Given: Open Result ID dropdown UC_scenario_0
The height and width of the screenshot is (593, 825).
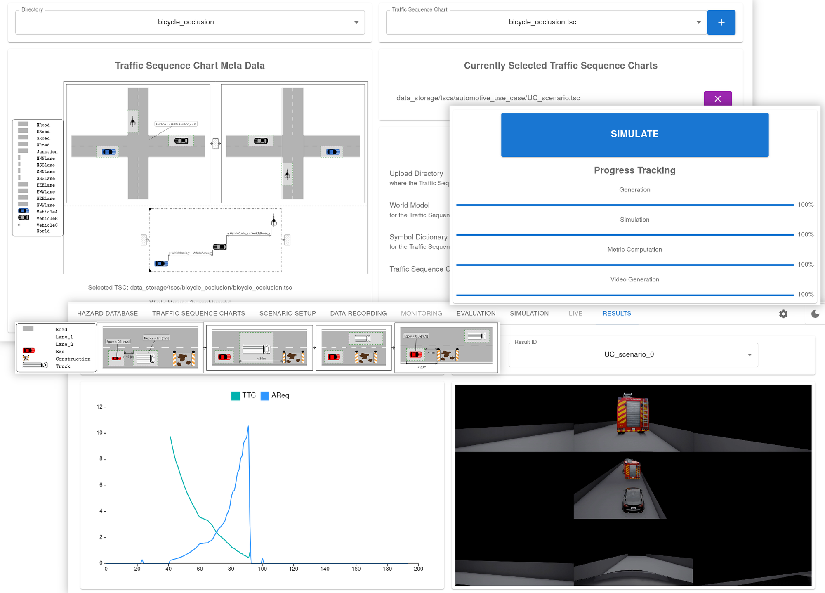Looking at the screenshot, I should (633, 354).
